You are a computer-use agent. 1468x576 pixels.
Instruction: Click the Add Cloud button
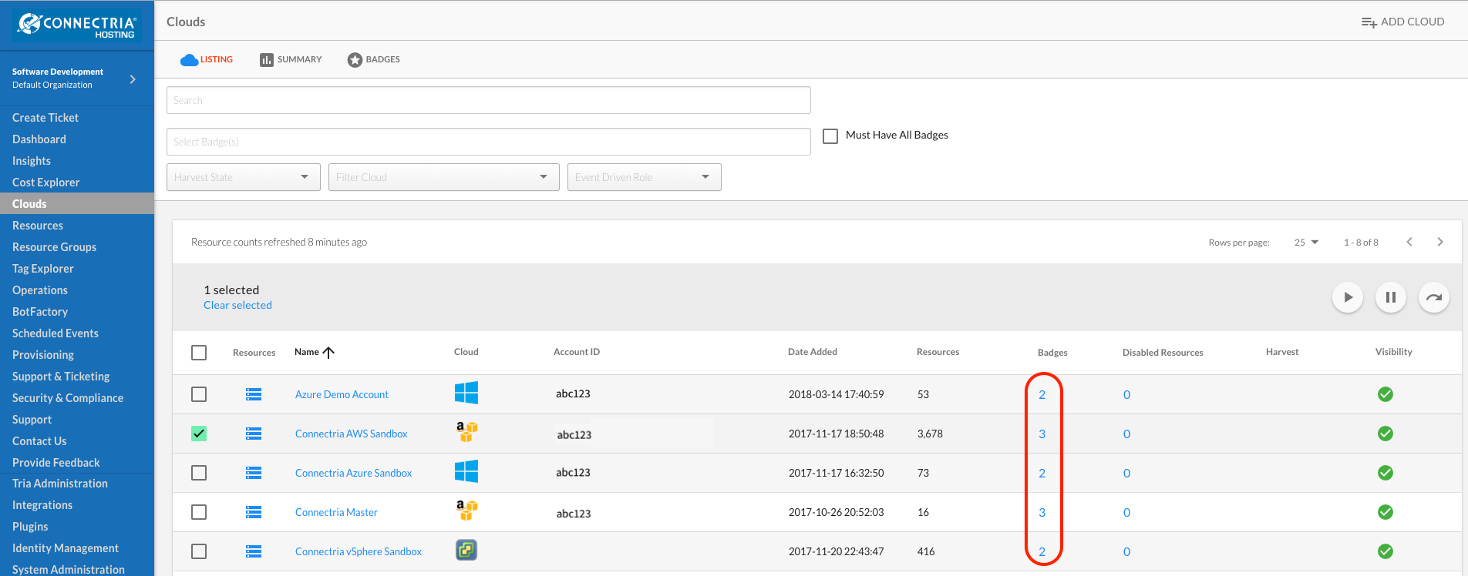pyautogui.click(x=1402, y=22)
